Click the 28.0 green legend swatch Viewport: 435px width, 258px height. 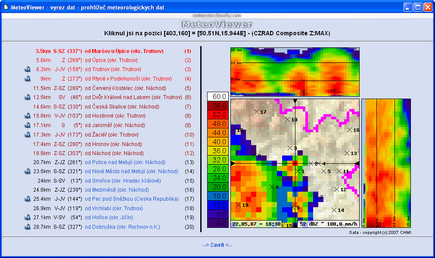(x=218, y=169)
